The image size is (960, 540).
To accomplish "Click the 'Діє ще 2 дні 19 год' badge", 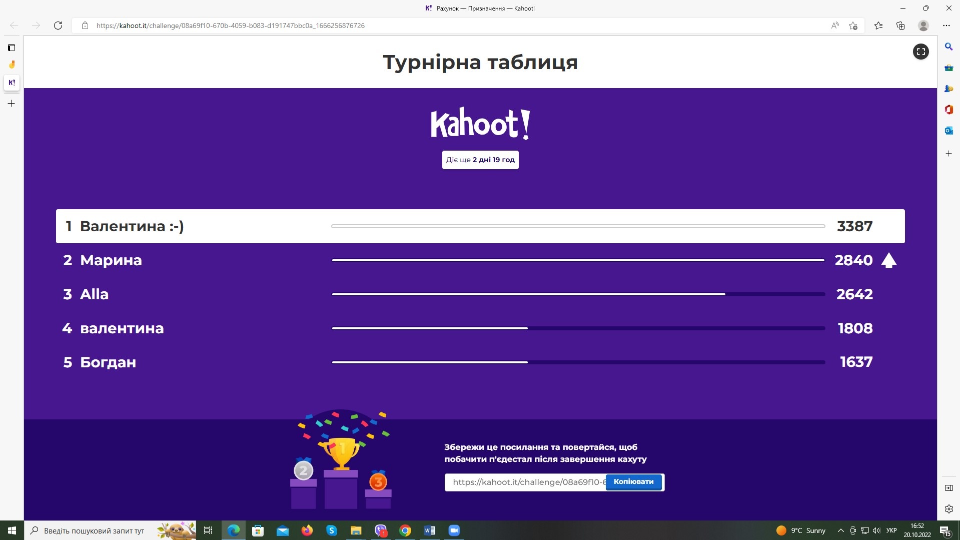I will pos(480,160).
